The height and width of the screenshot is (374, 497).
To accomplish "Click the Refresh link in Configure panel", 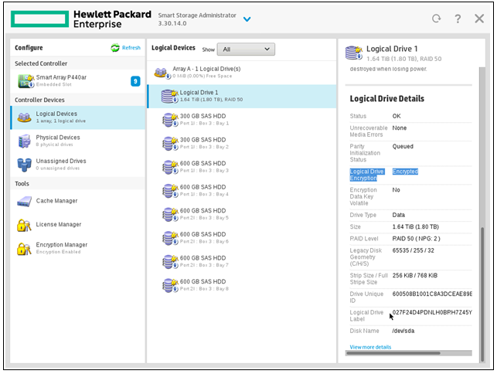I will (x=131, y=48).
